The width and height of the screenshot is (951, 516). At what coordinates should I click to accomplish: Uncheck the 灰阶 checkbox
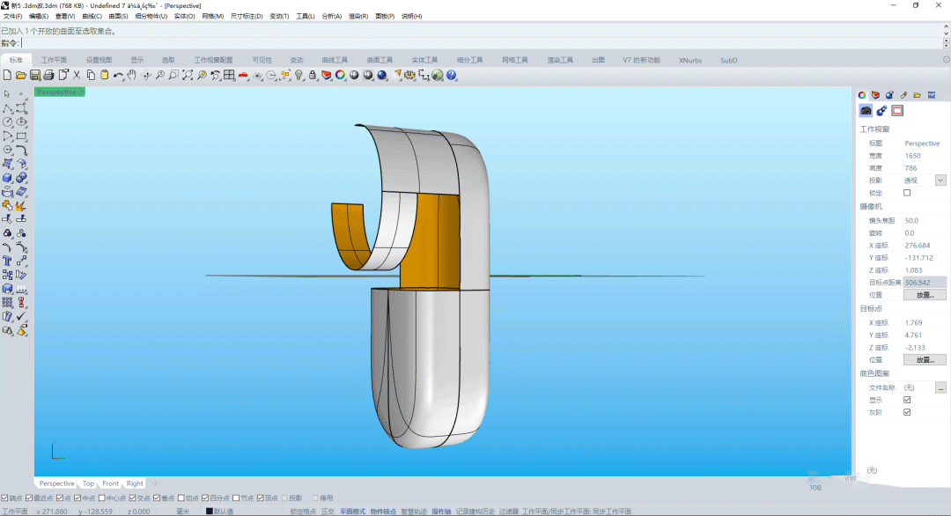coord(907,412)
